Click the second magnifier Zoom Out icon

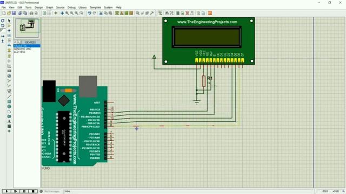point(72,13)
